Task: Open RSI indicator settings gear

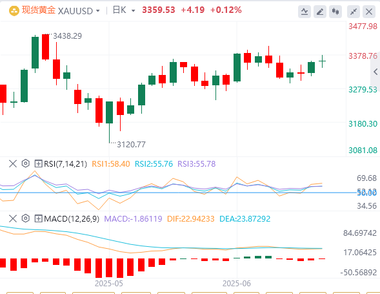Action: pyautogui.click(x=25, y=163)
